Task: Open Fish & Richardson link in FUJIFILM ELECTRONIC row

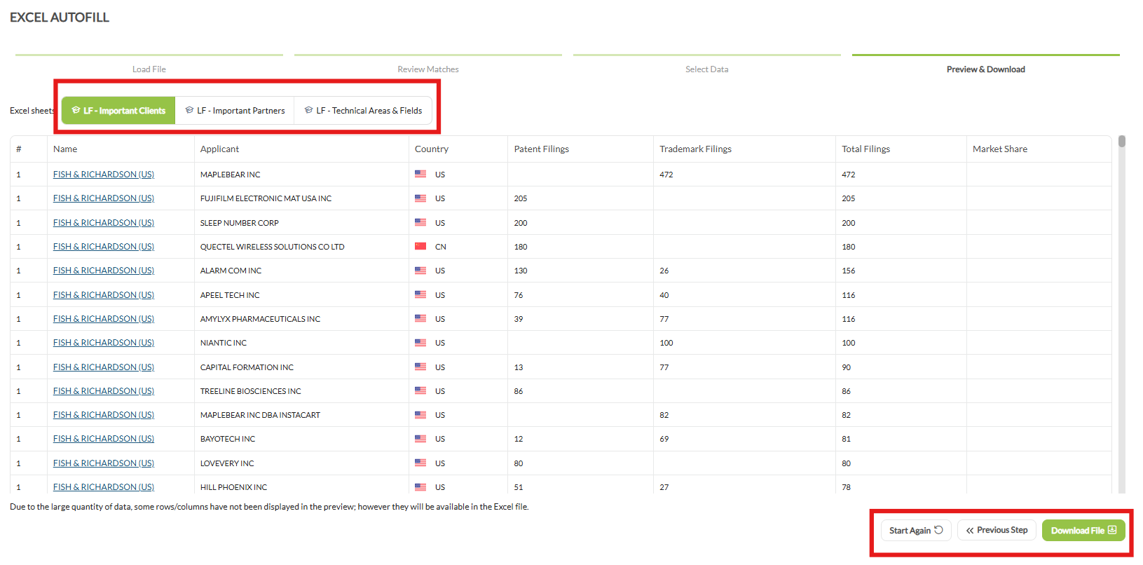Action: [104, 198]
